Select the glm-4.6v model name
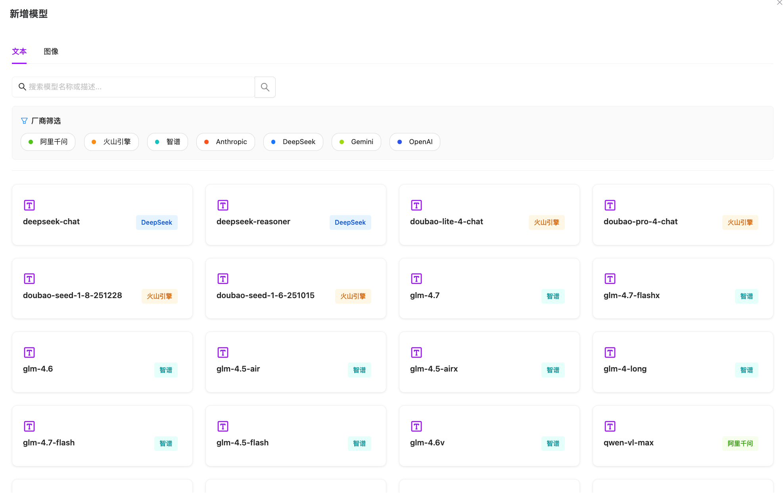 click(427, 443)
